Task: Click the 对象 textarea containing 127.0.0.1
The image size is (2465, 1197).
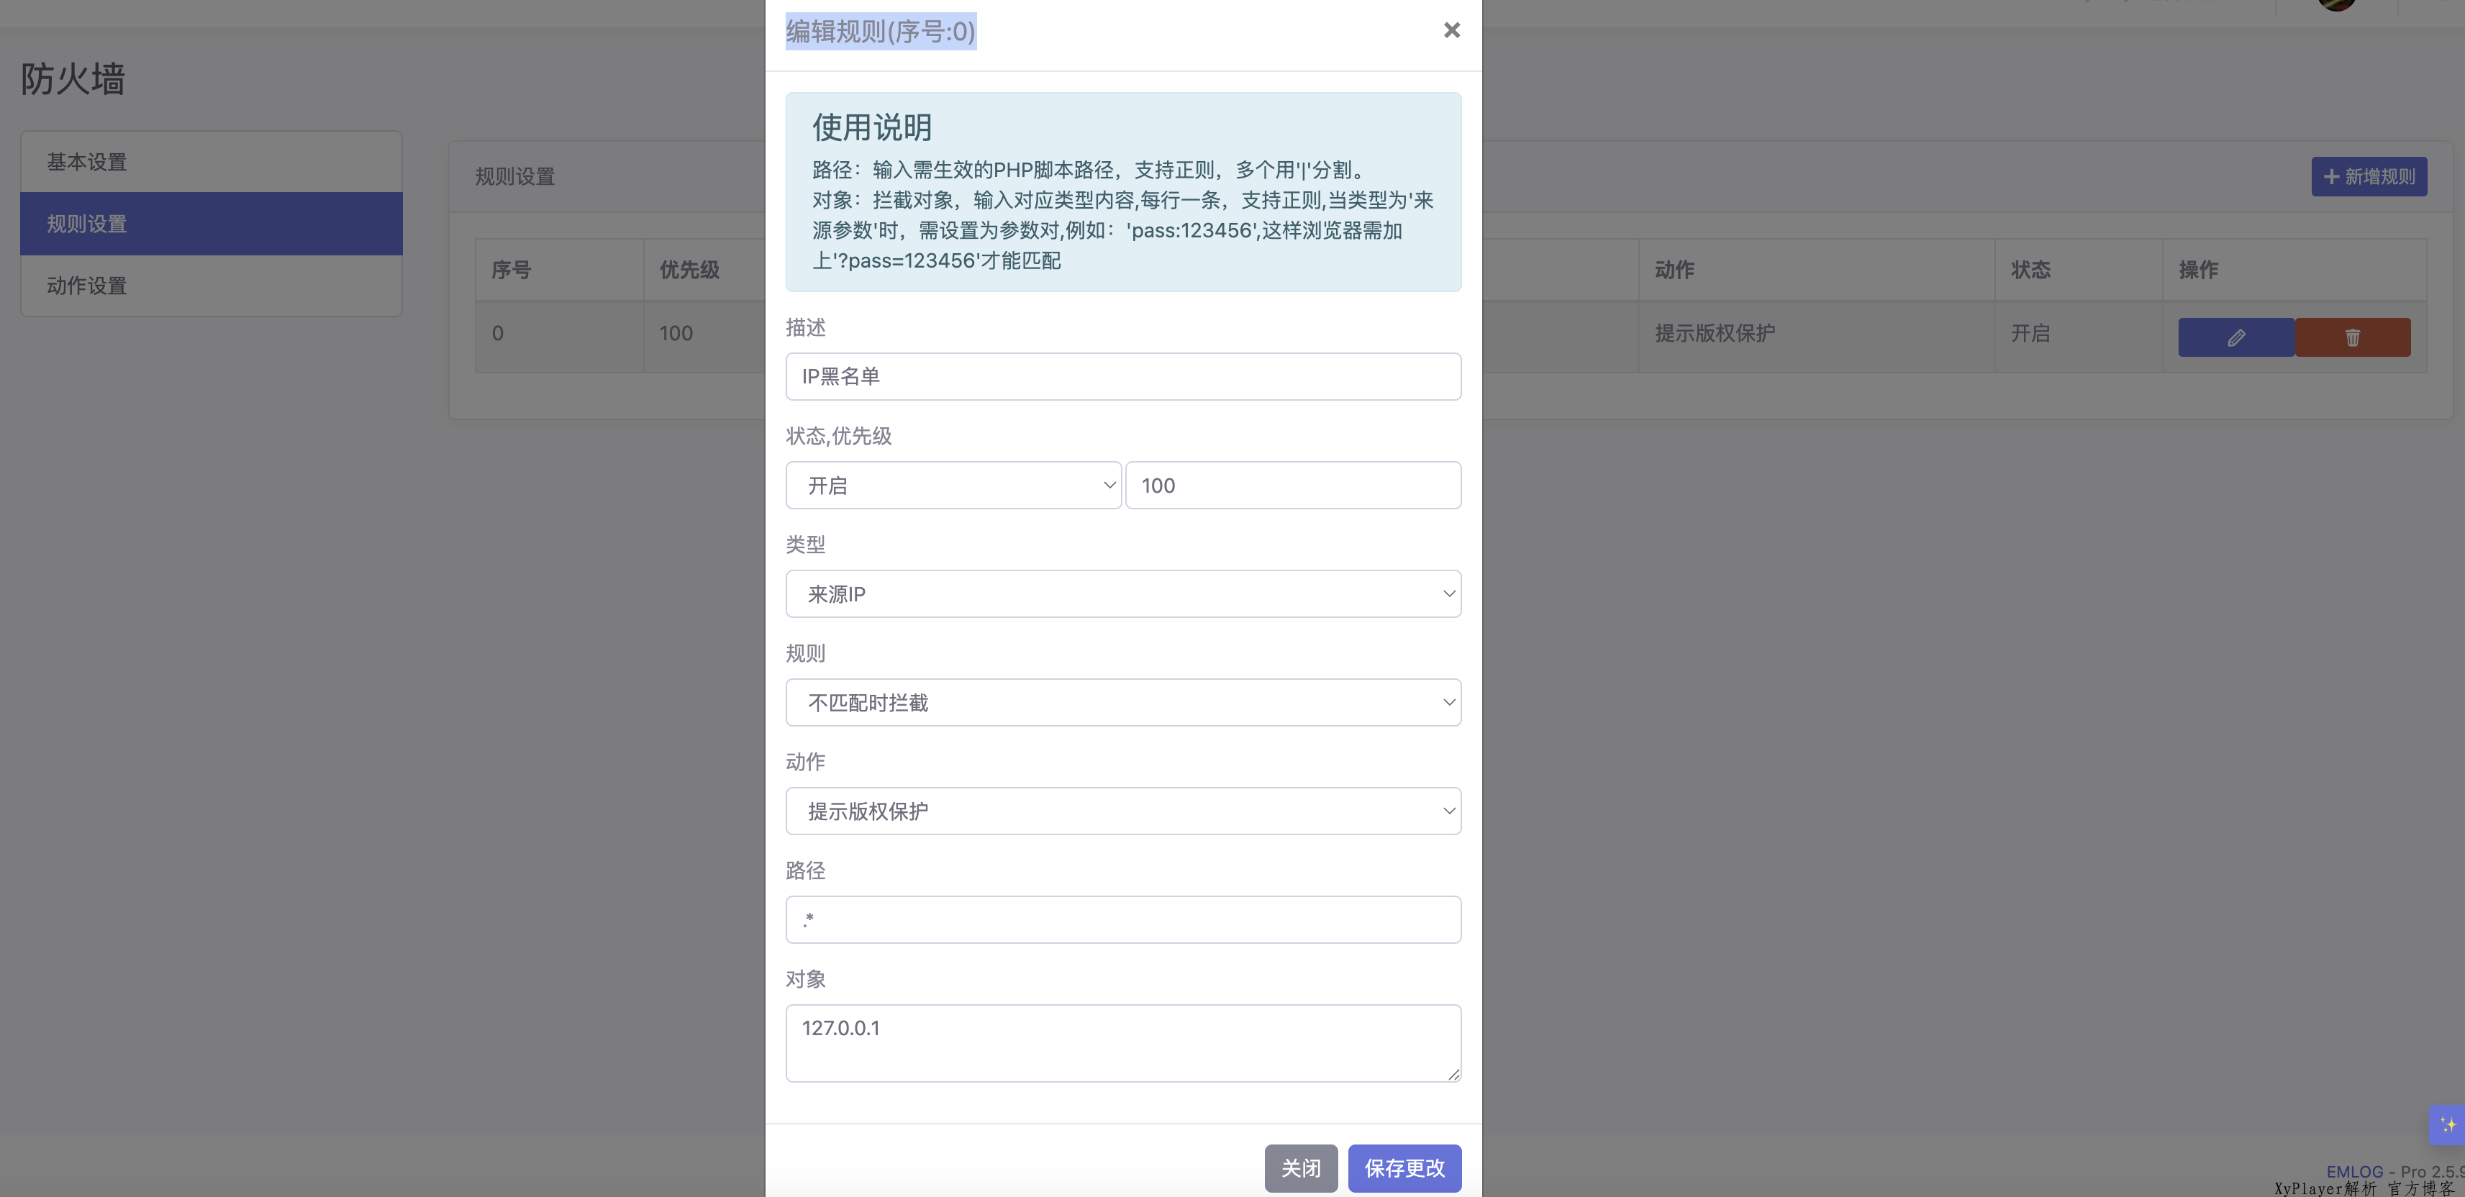Action: 1122,1042
